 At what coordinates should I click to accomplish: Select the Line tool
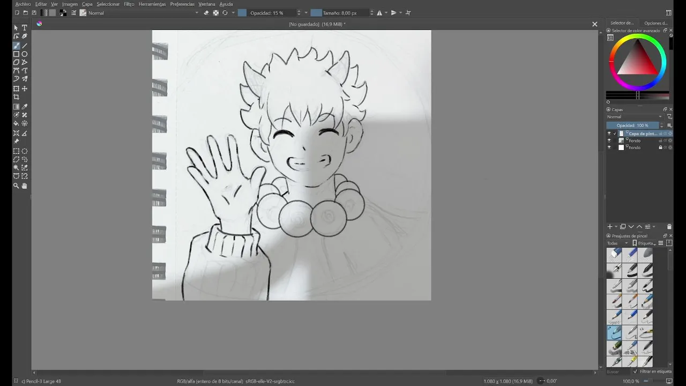[x=25, y=46]
